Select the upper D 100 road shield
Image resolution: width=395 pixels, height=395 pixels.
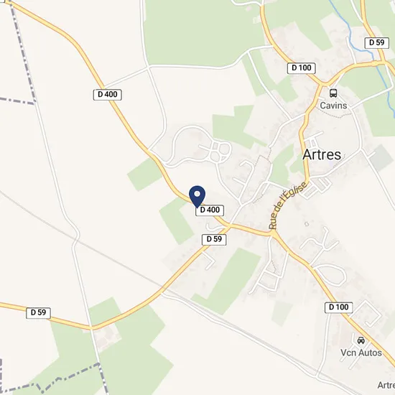pos(302,68)
